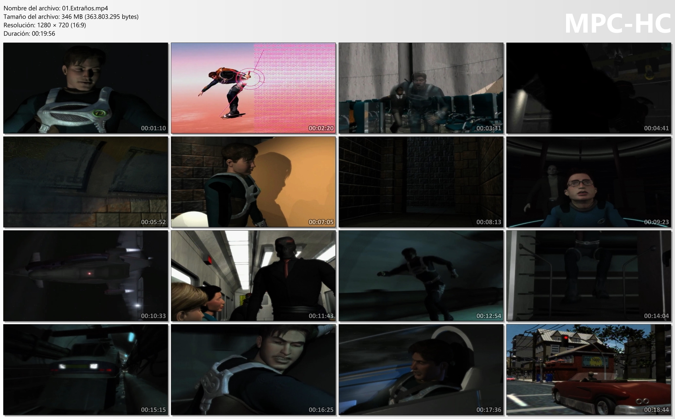This screenshot has width=675, height=419.
Task: Open the red convertible thumbnail at 00:18:44
Action: [x=589, y=369]
